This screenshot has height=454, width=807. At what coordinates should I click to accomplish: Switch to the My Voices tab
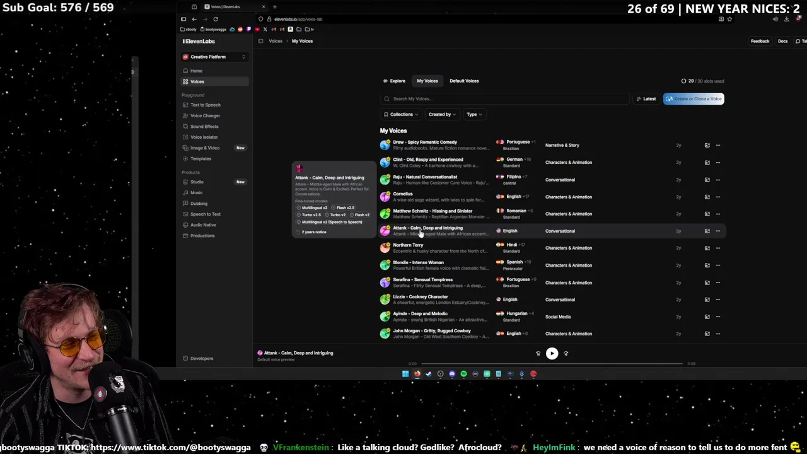coord(427,81)
